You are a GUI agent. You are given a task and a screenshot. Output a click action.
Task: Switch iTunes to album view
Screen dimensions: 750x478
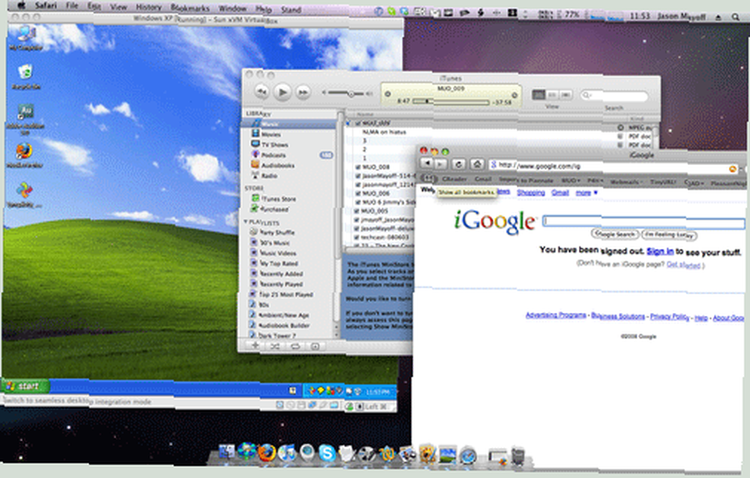point(553,95)
